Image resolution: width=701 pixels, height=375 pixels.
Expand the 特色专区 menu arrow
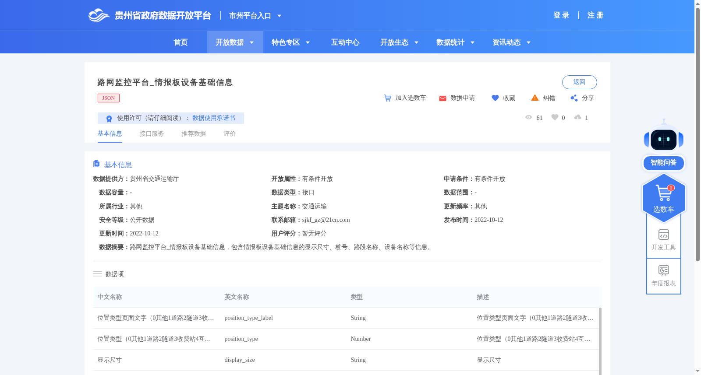click(308, 42)
